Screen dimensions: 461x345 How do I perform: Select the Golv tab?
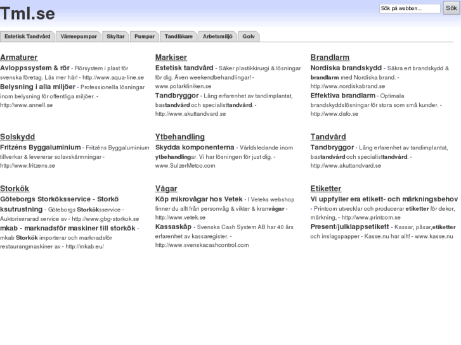[249, 37]
